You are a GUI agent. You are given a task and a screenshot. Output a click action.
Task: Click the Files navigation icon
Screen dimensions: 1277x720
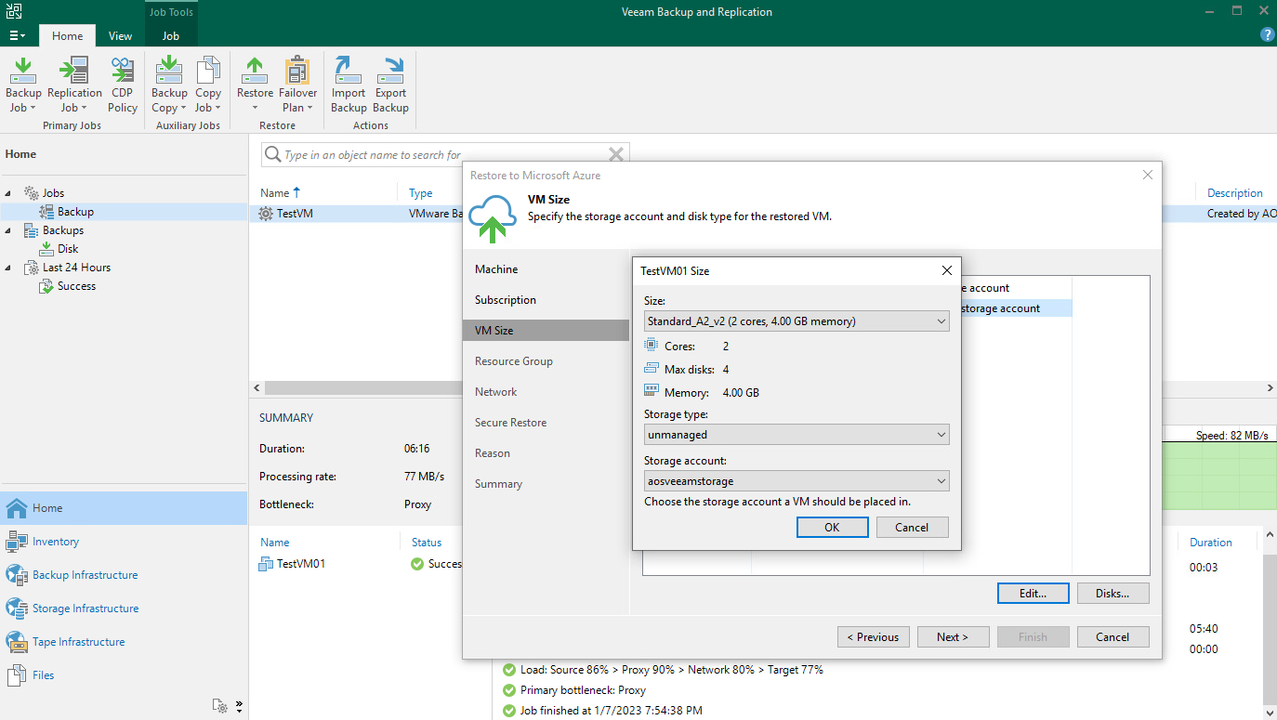[x=17, y=675]
